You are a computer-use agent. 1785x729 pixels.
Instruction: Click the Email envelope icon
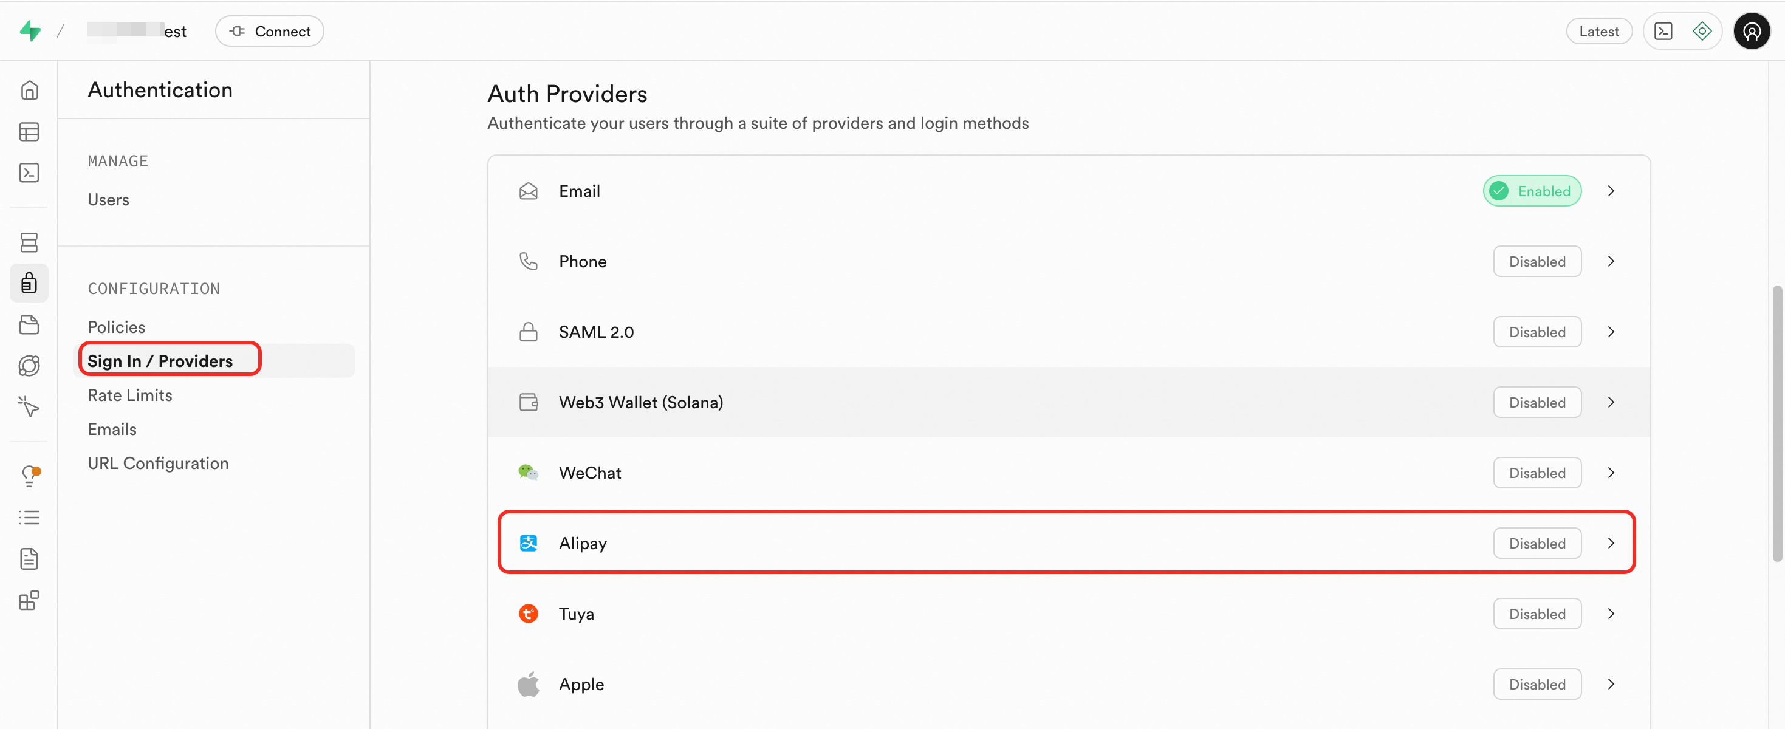click(528, 191)
